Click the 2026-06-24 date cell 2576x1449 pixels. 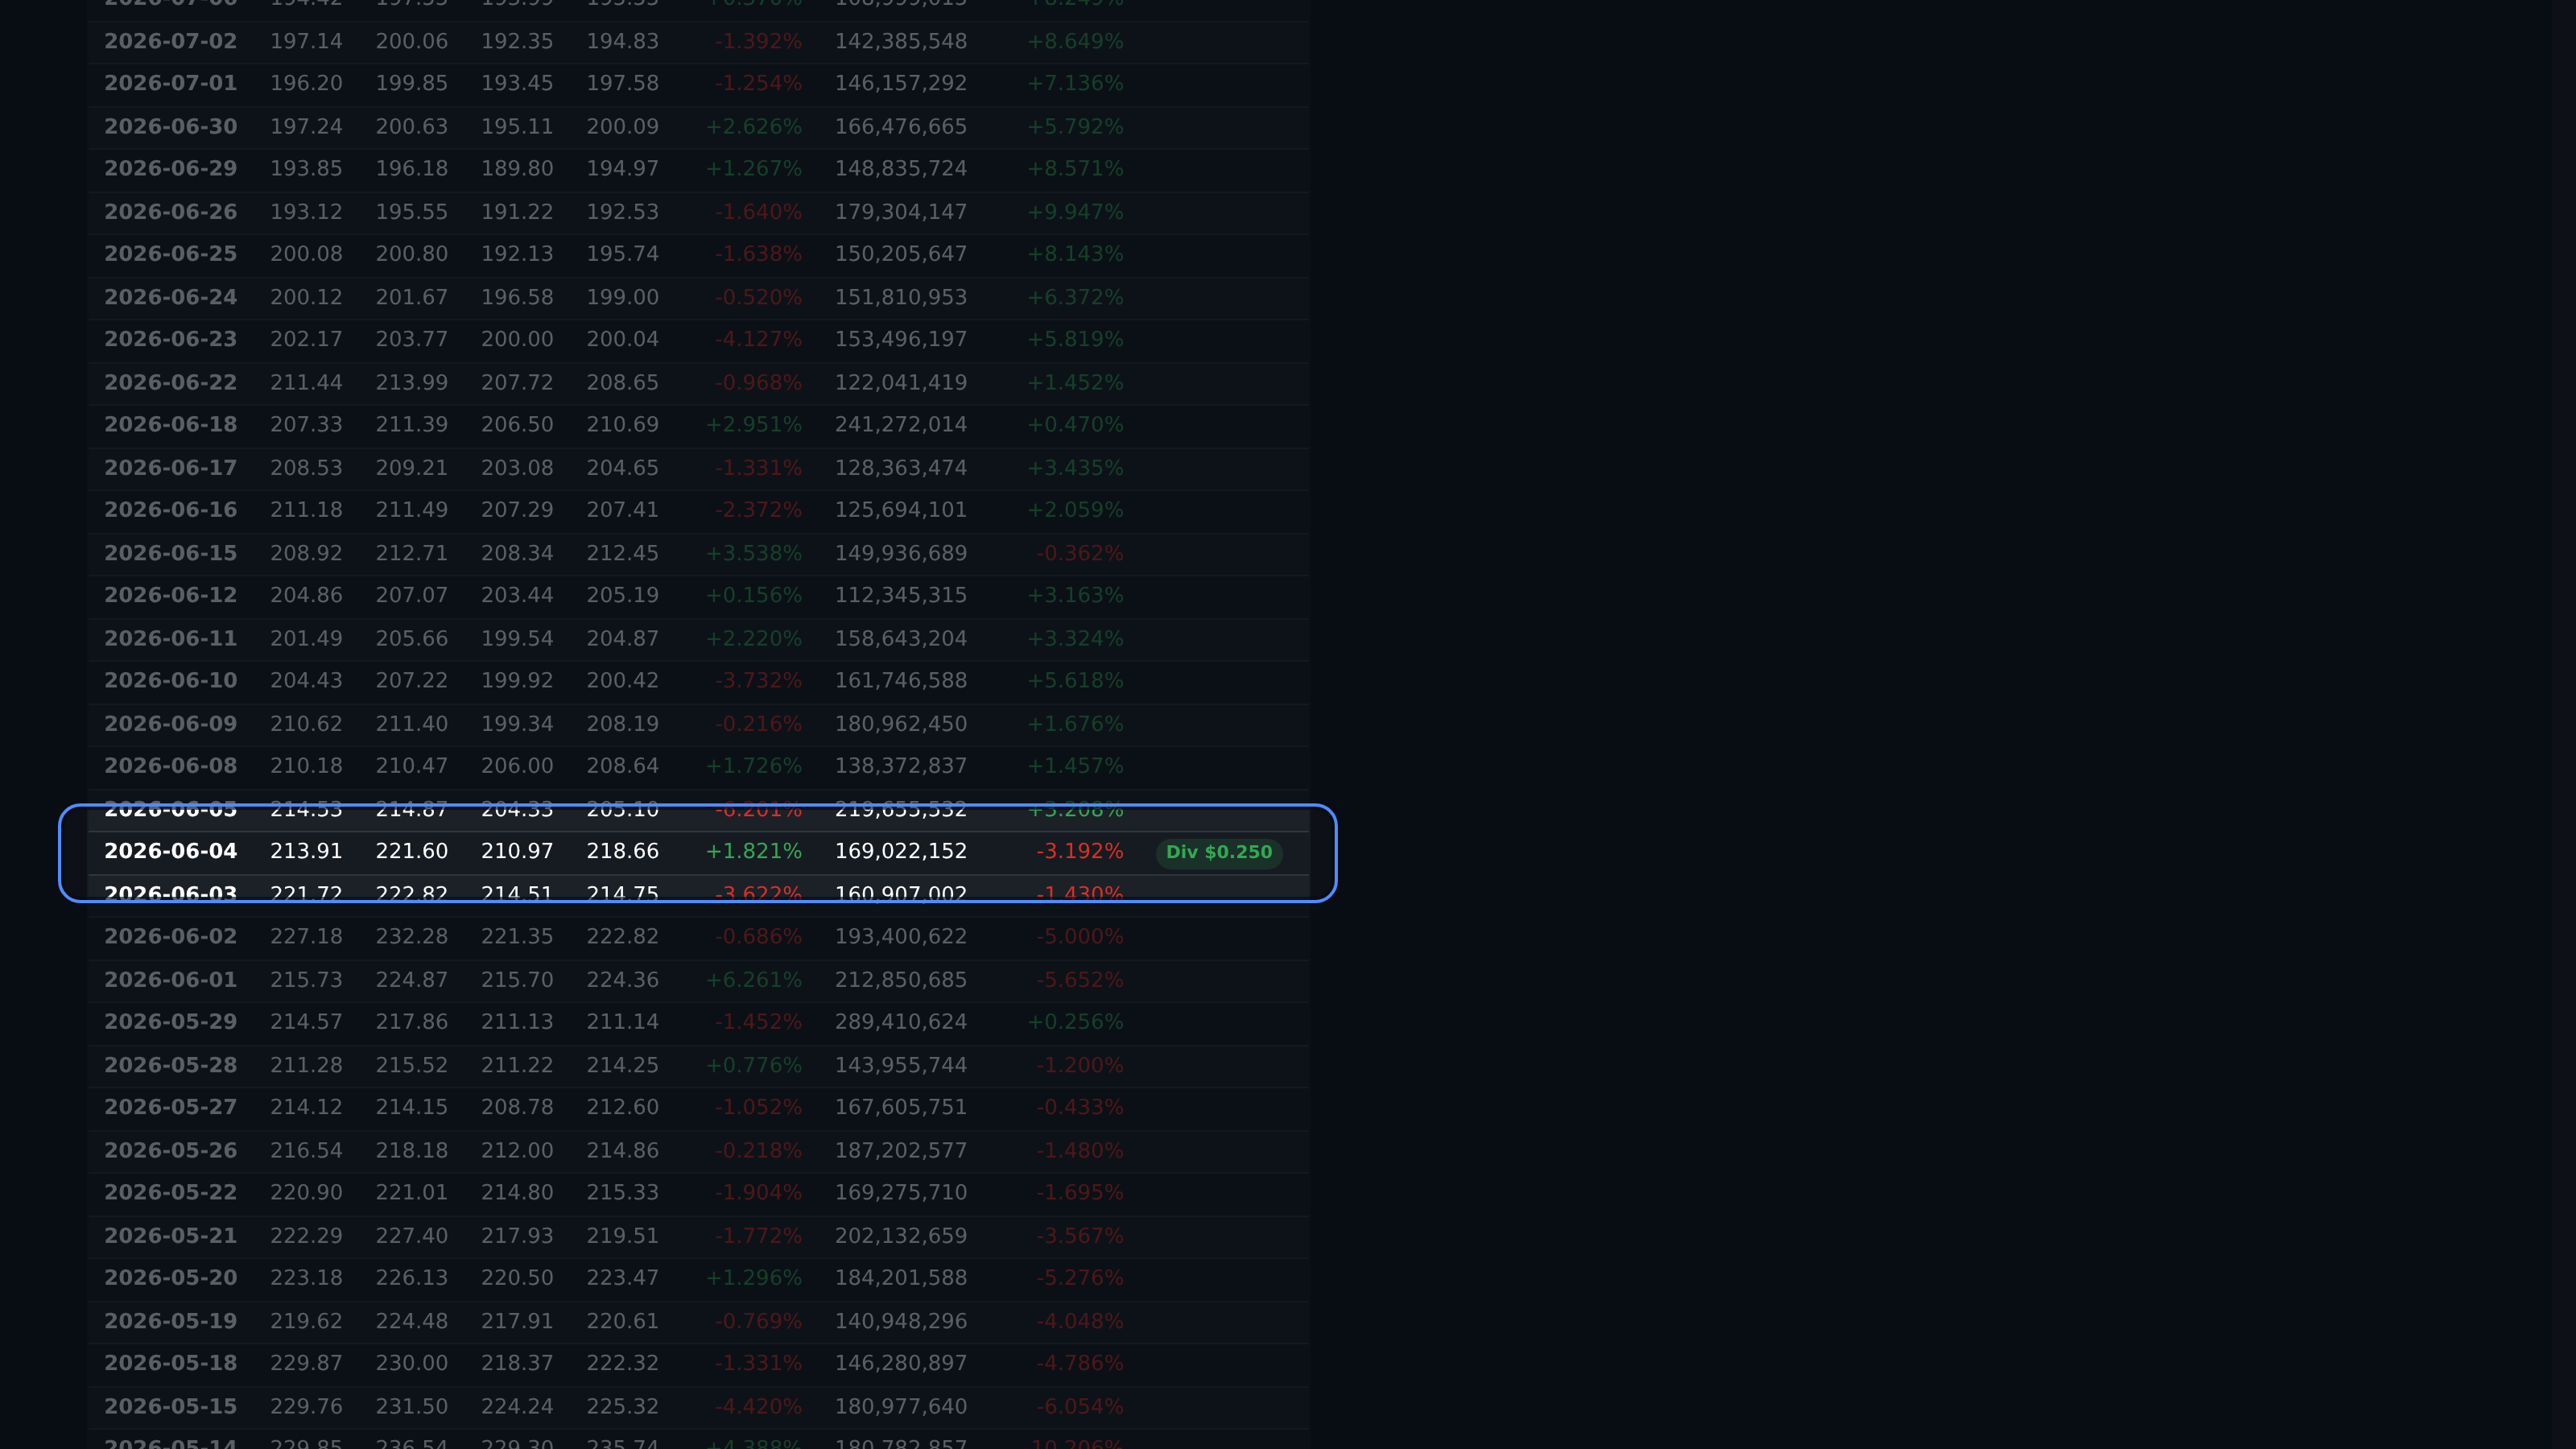pos(171,297)
